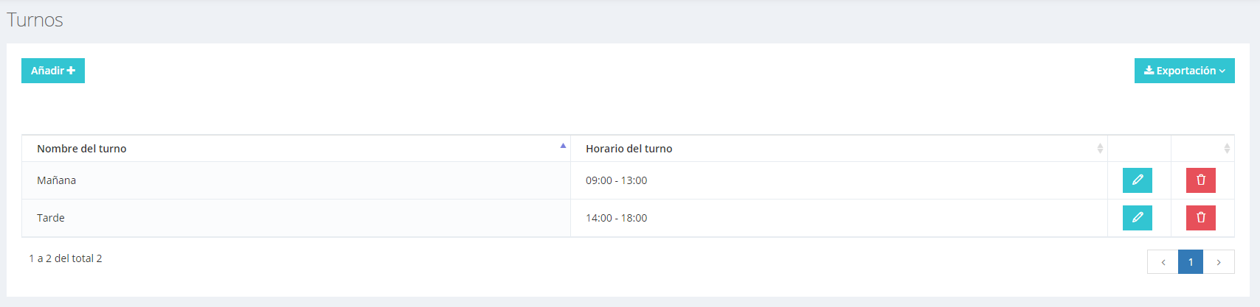The height and width of the screenshot is (307, 1260).
Task: Sort by Horario del turno arrows
Action: 1100,149
